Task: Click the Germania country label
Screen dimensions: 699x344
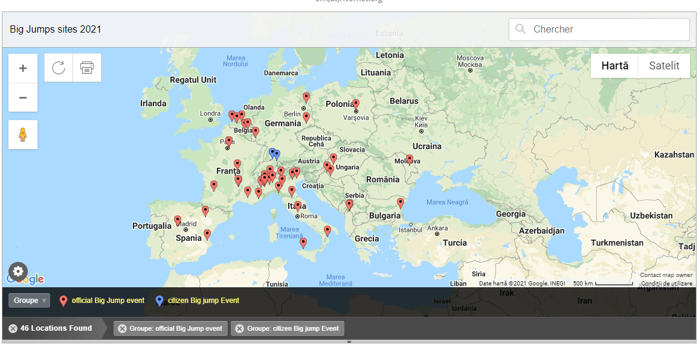Action: click(x=283, y=124)
